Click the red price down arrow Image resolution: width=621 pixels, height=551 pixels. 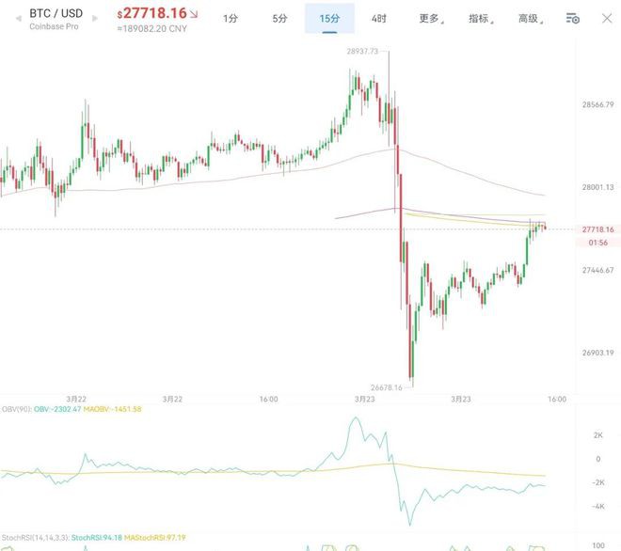pyautogui.click(x=194, y=14)
